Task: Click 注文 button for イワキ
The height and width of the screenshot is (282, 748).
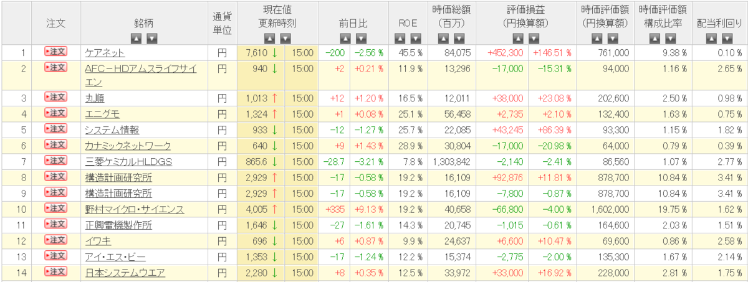Action: click(55, 240)
